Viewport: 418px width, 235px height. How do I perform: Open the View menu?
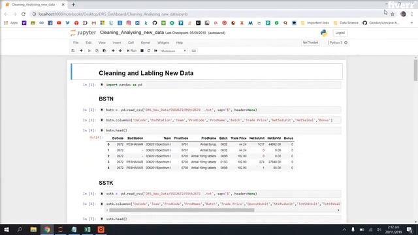click(102, 42)
